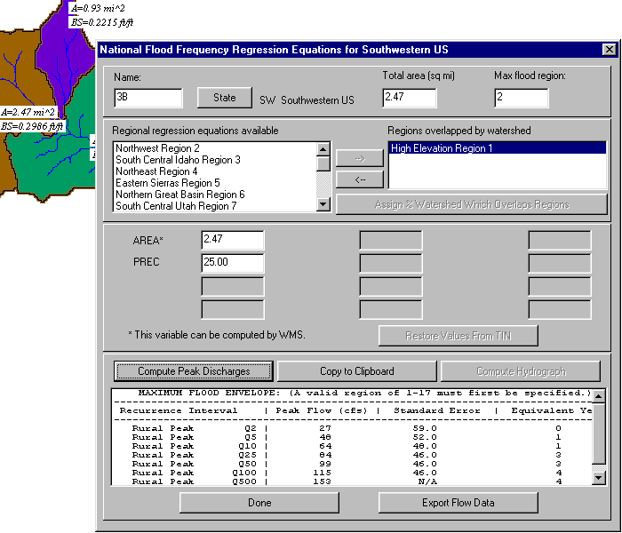622x533 pixels.
Task: Select Northern Great Basin Region 6
Action: 179,195
